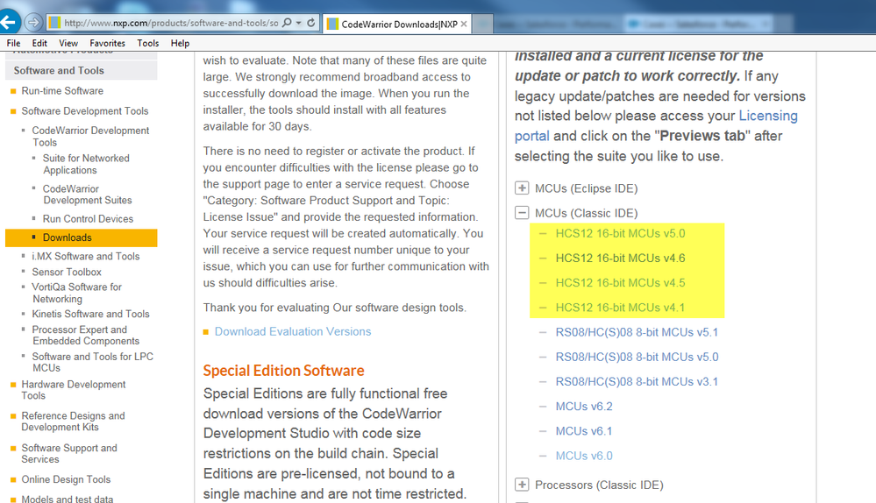Viewport: 876px width, 503px height.
Task: Open RS08/HC(S)08 8-bit MCUs v5.1 link
Action: coord(637,332)
